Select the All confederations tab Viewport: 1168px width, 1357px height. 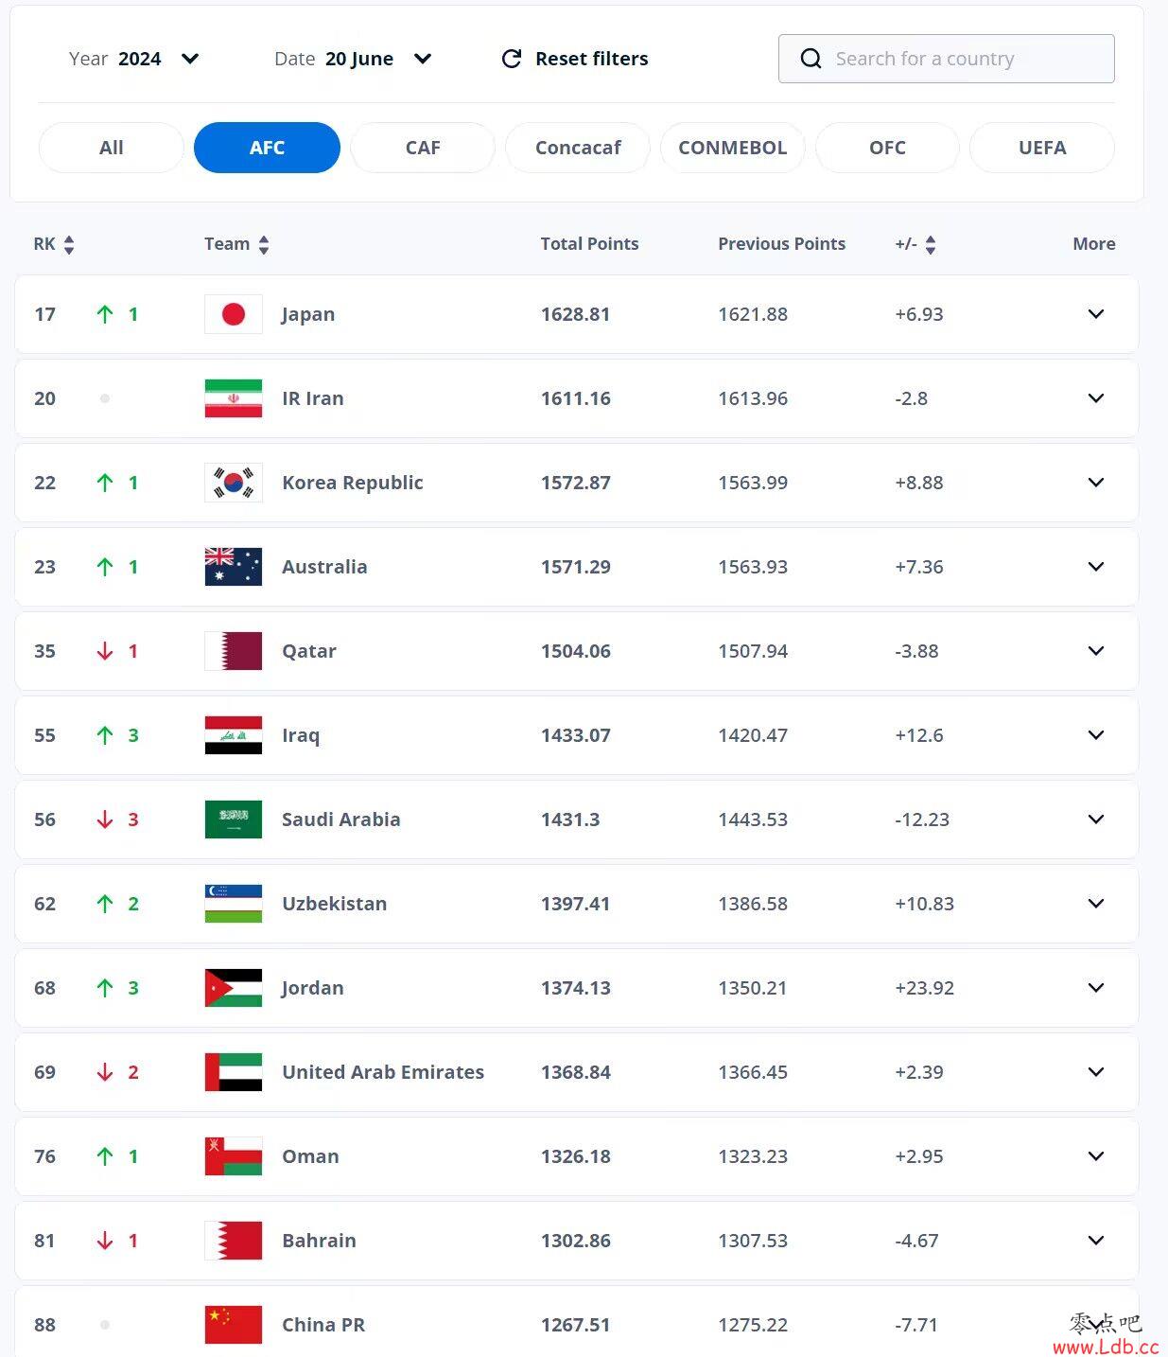click(112, 148)
